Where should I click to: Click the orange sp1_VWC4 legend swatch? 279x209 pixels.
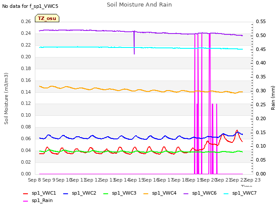coord(146,193)
